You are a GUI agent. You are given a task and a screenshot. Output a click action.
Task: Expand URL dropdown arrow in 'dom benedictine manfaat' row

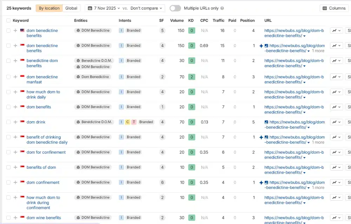[304, 82]
